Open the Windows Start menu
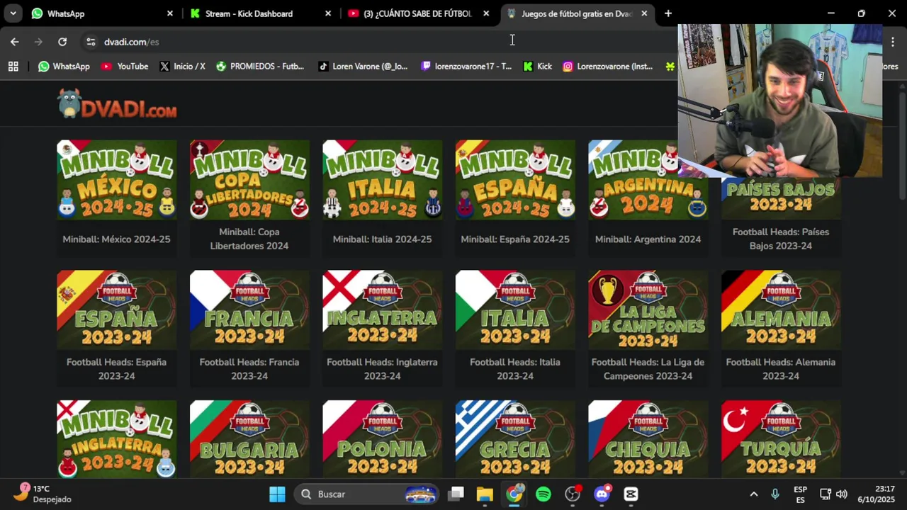Screen dimensions: 907x510 click(277, 494)
